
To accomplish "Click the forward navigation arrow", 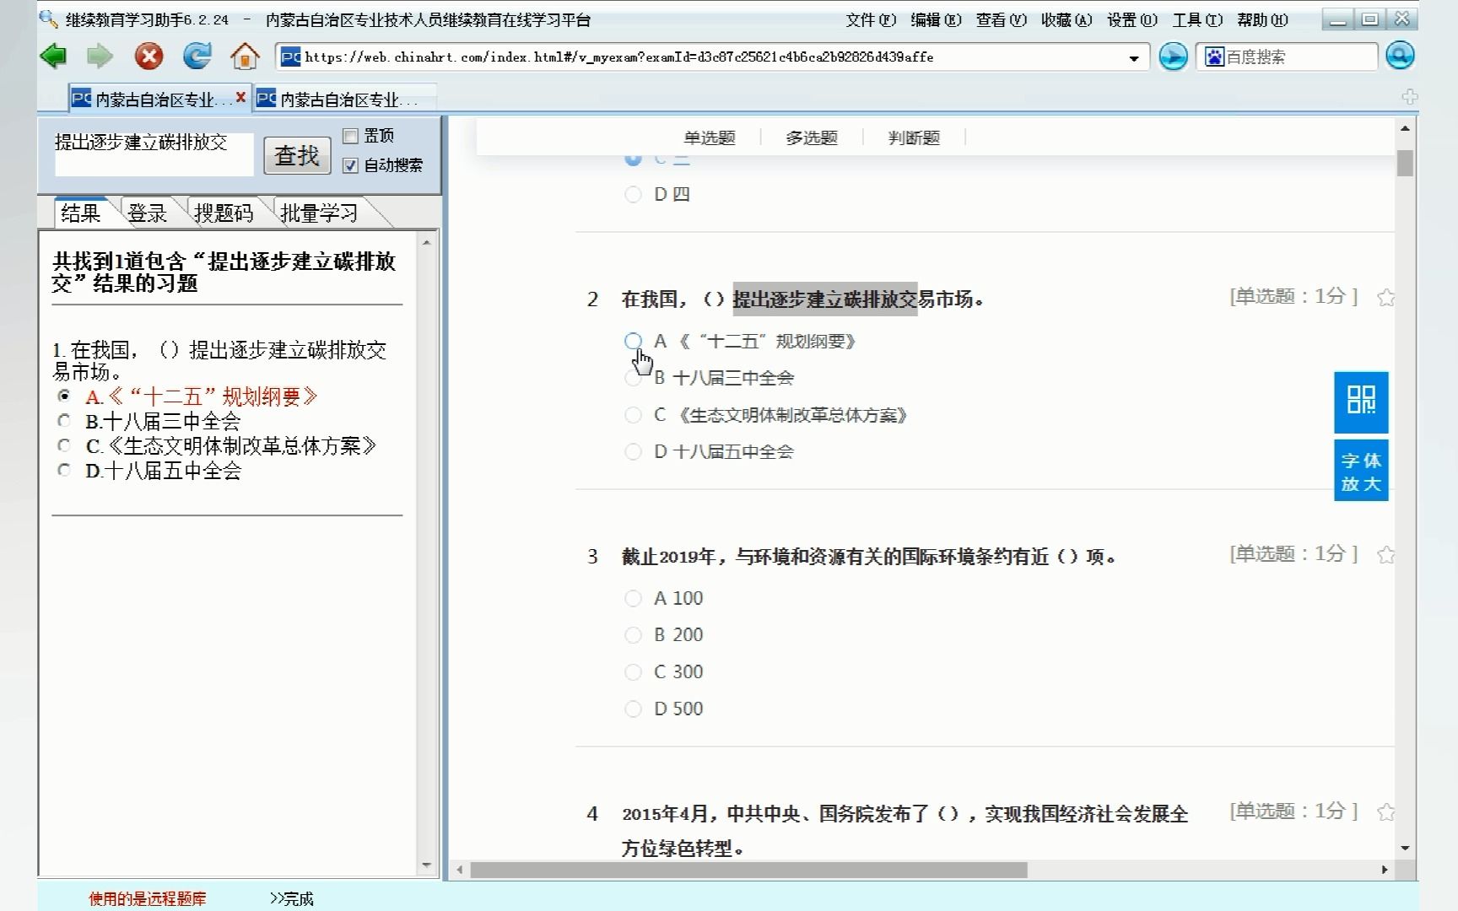I will [x=100, y=57].
